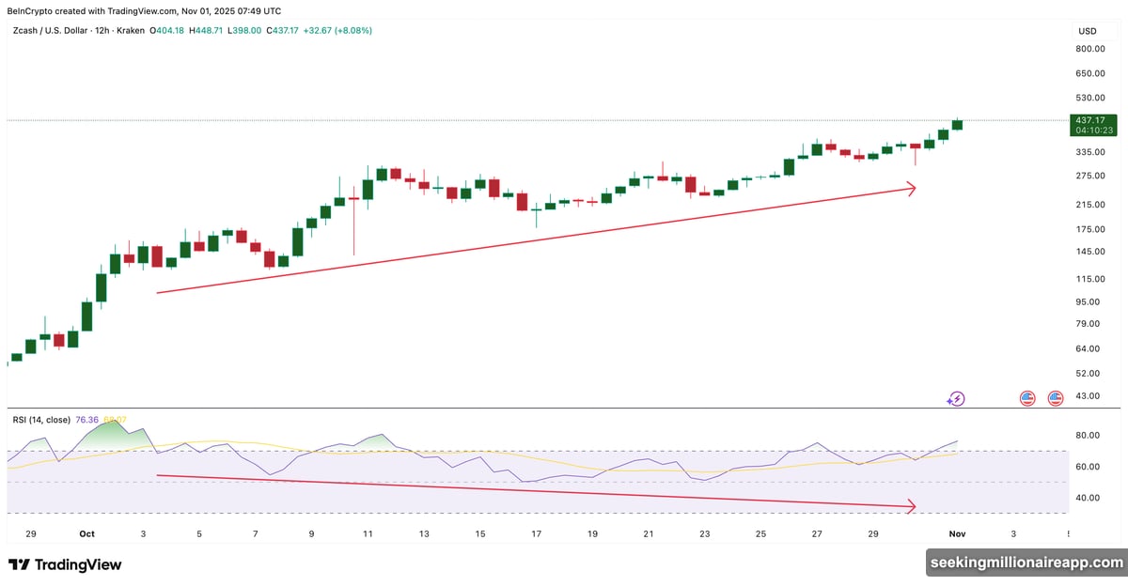Open the Nov label on the date axis
Image resolution: width=1128 pixels, height=586 pixels.
coord(956,532)
